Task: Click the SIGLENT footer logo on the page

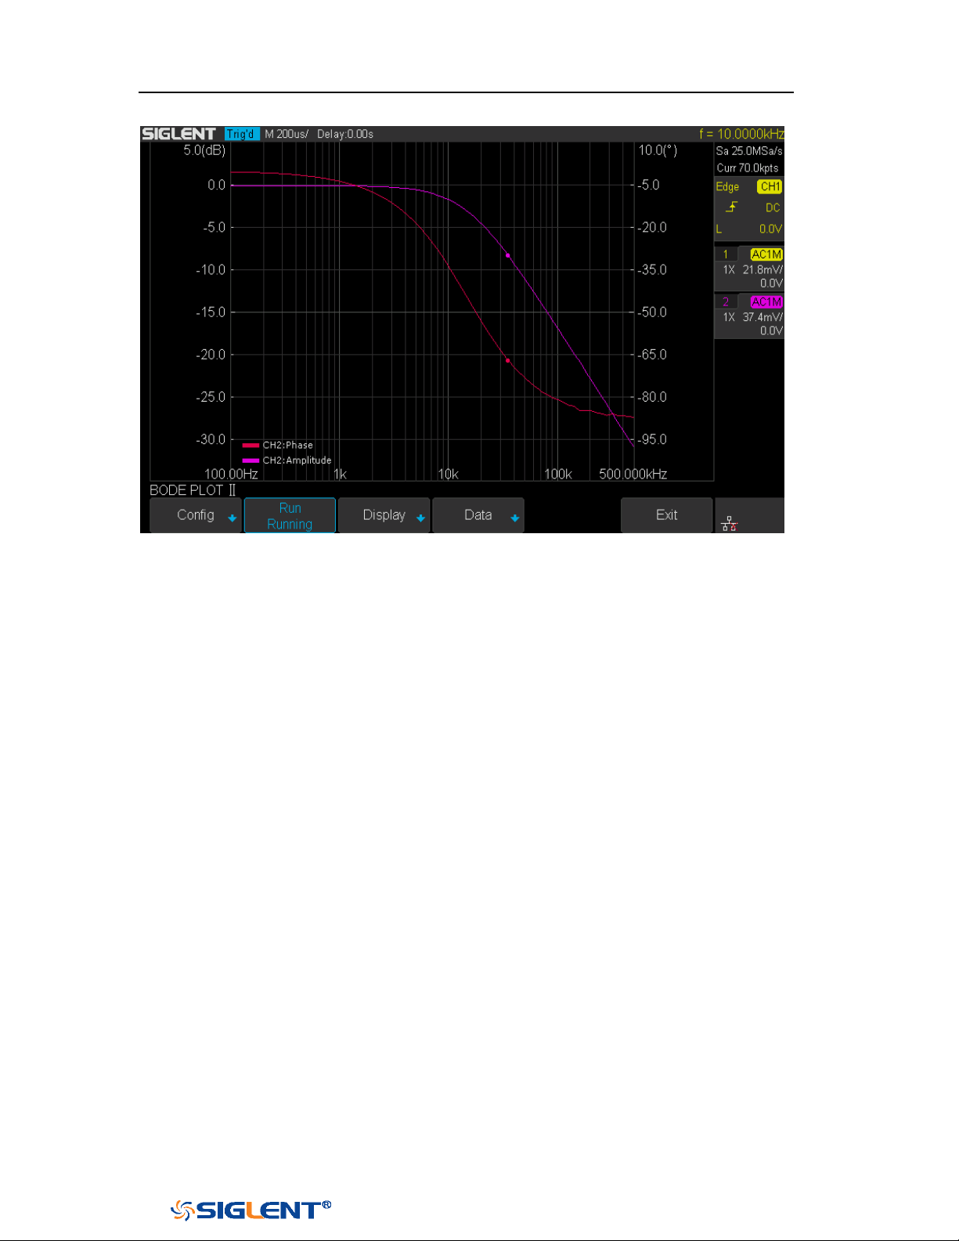Action: [251, 1210]
